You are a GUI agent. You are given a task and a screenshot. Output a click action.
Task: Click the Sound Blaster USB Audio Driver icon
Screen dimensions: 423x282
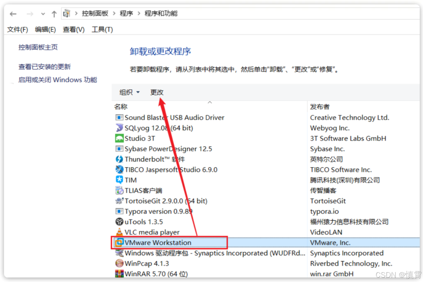point(119,117)
